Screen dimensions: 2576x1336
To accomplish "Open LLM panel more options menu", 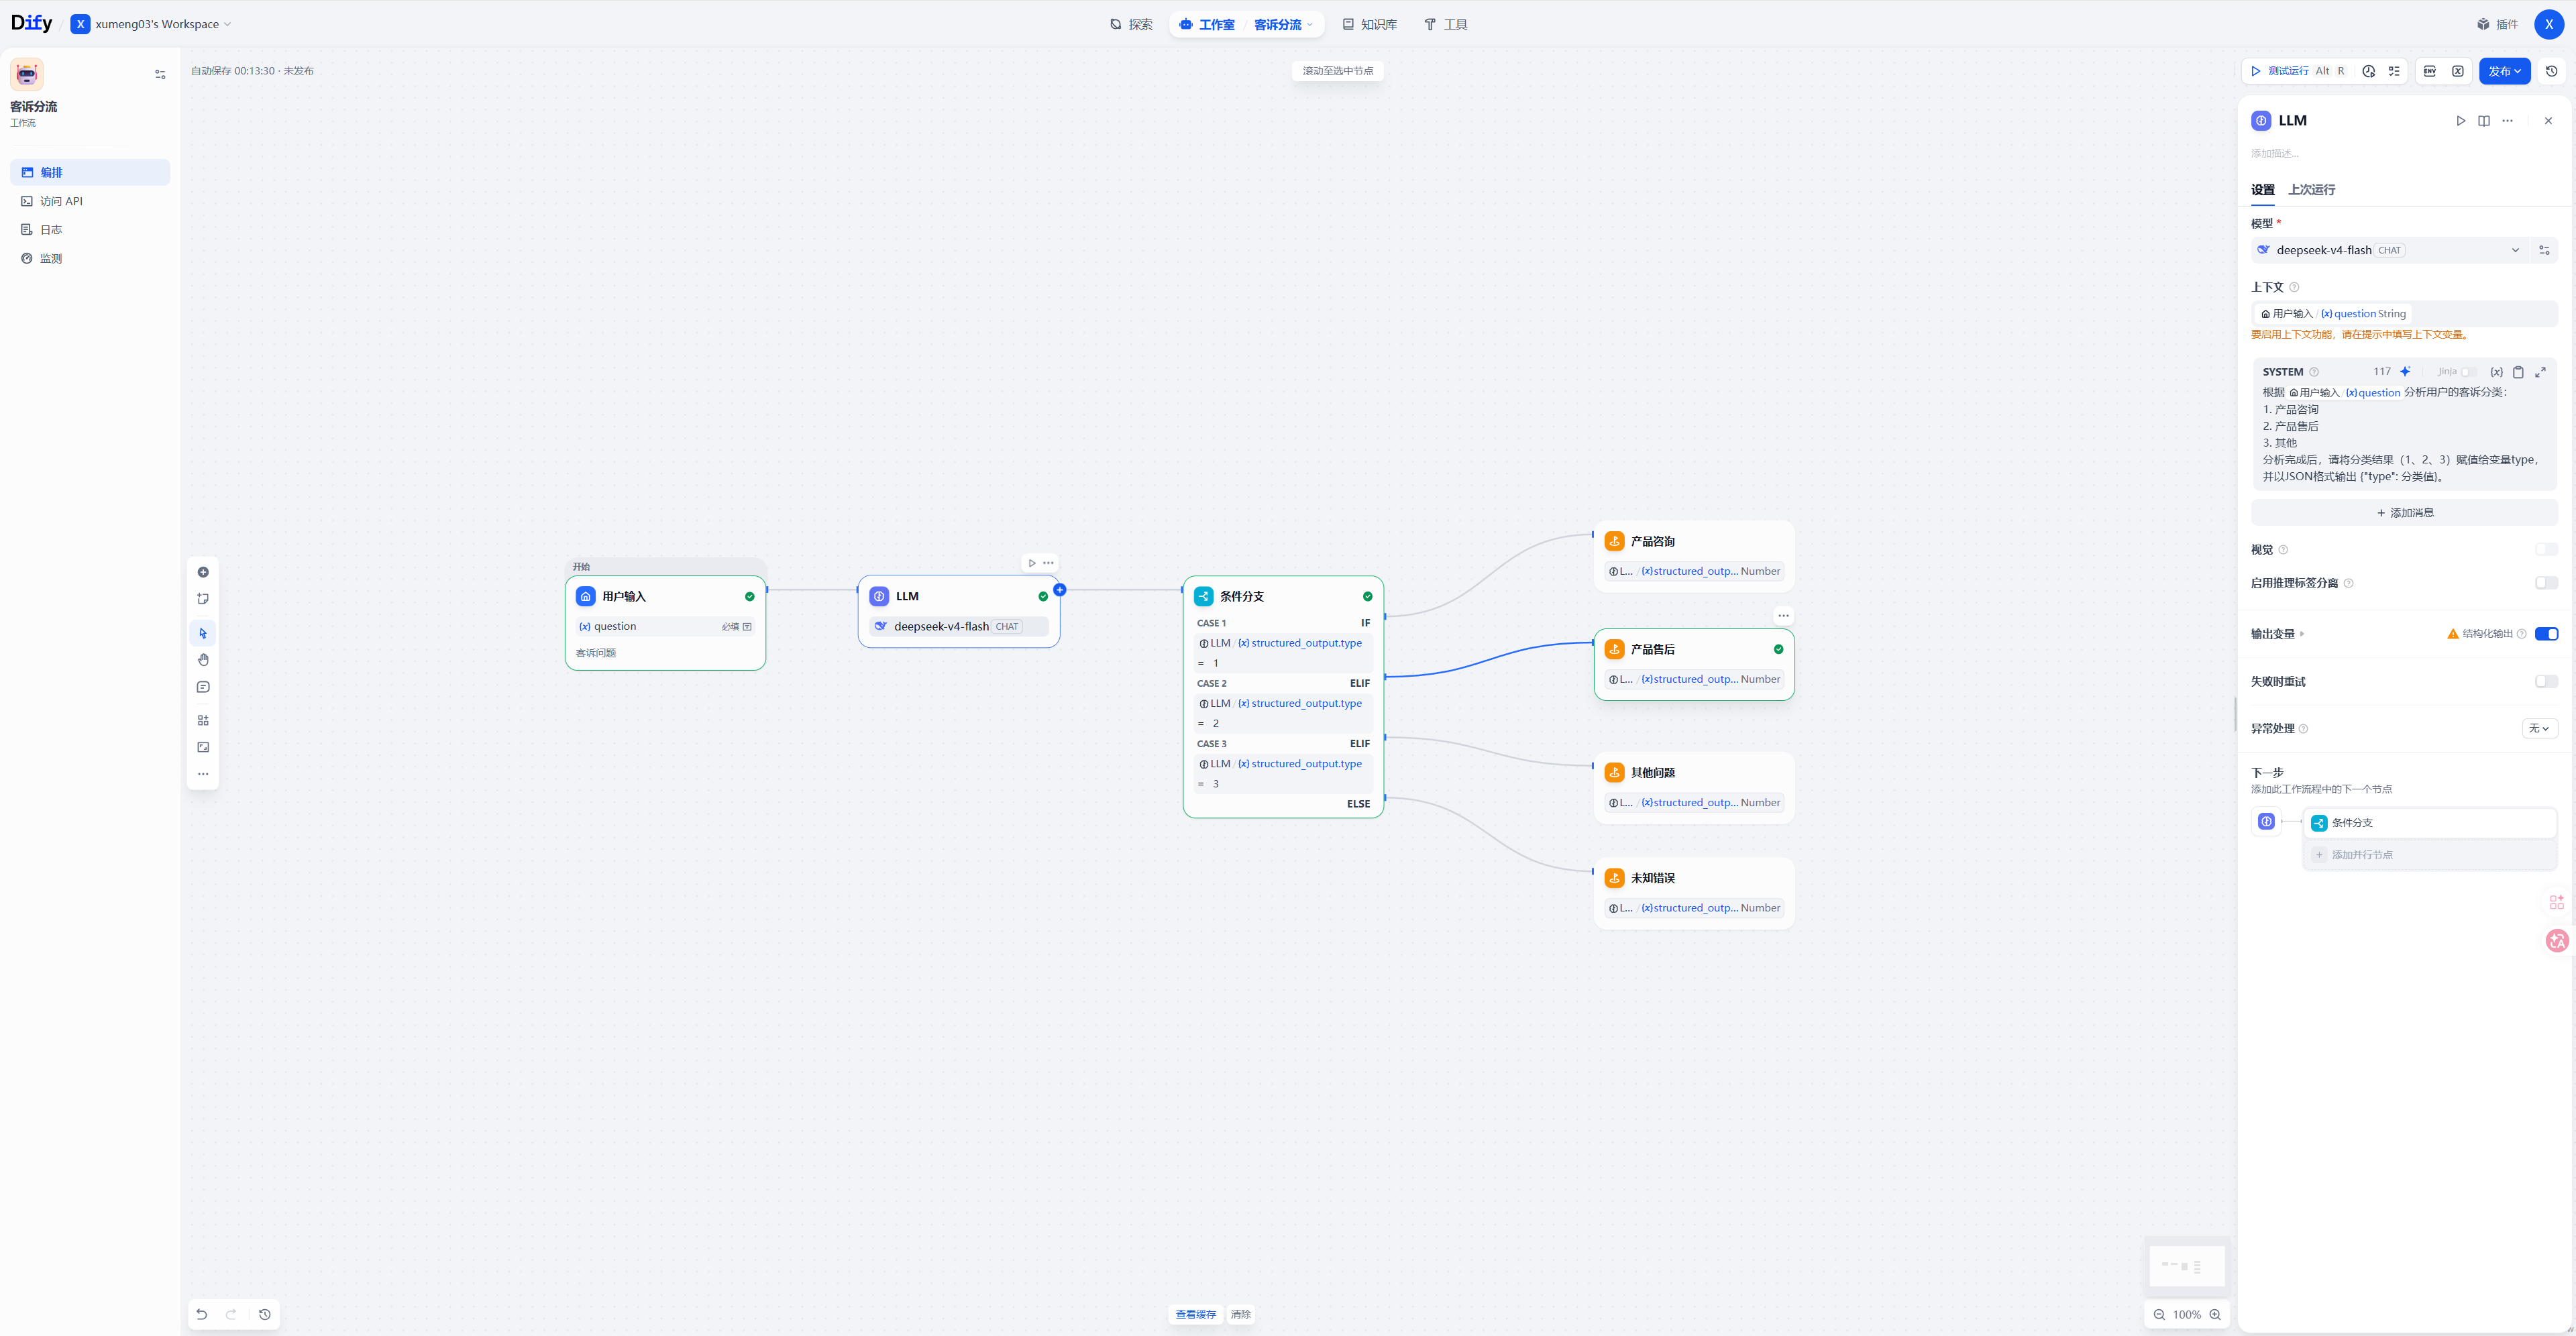I will coord(2507,121).
